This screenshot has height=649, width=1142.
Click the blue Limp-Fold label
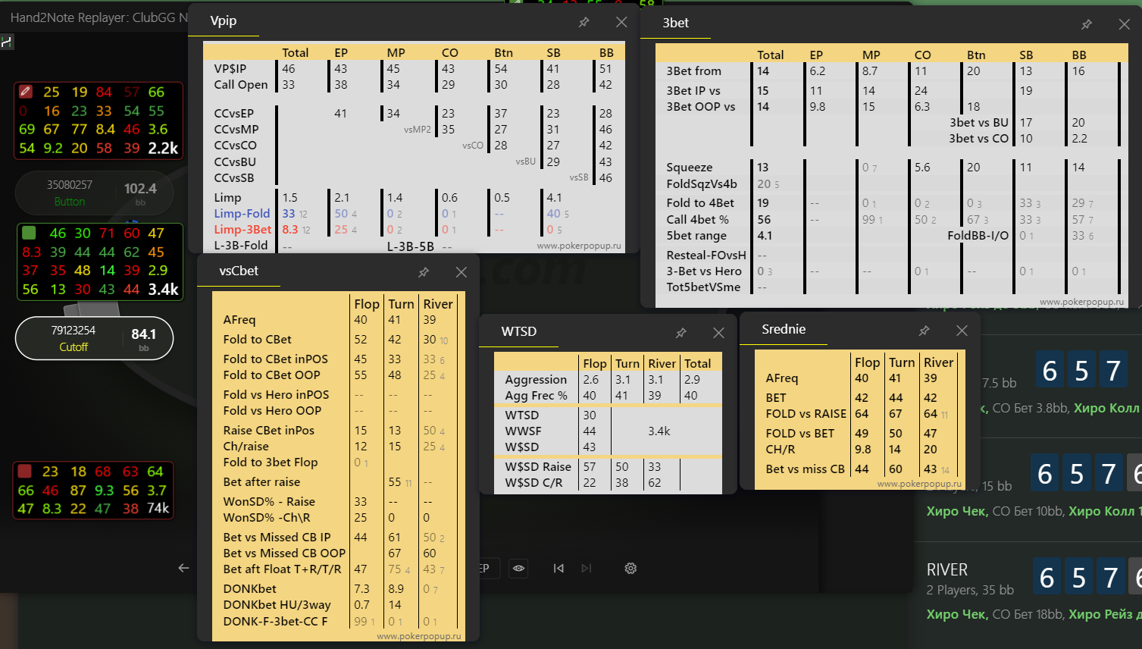(x=242, y=214)
